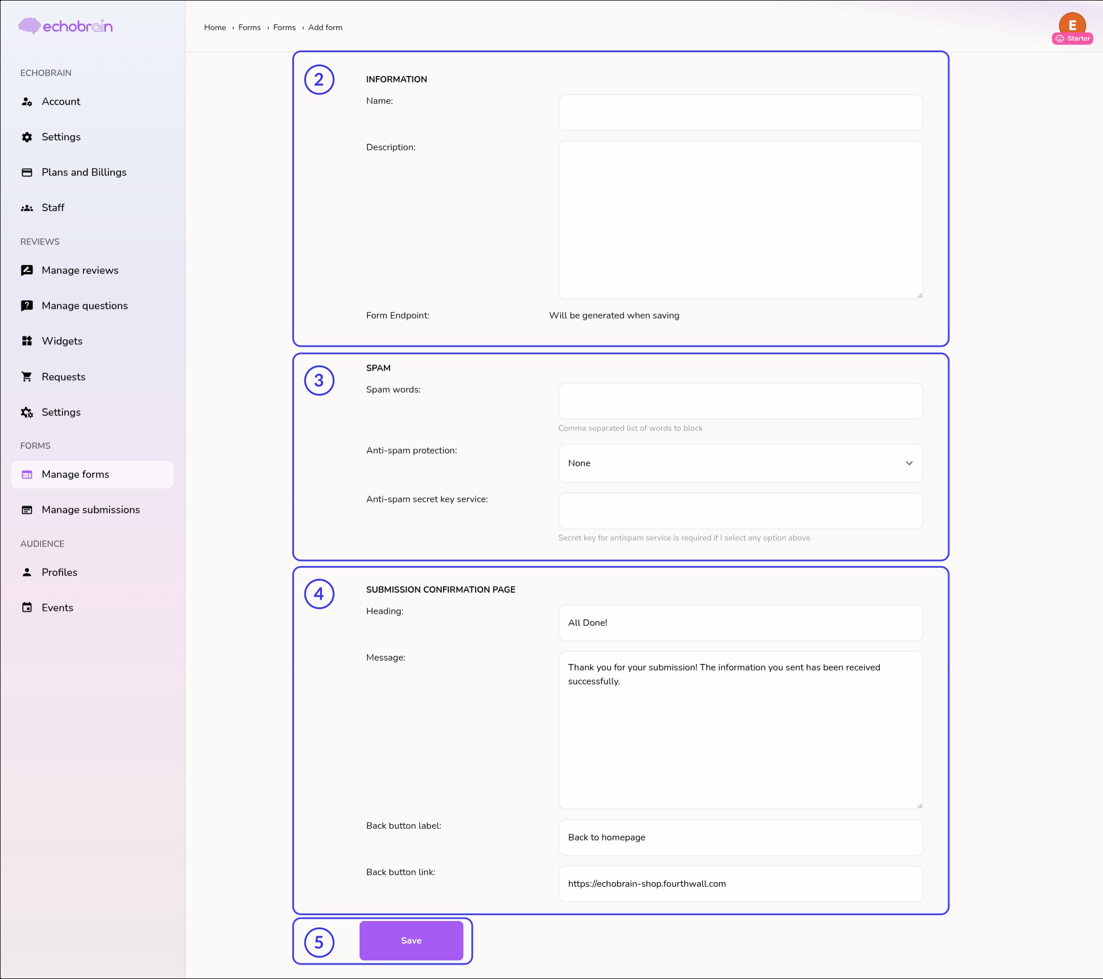
Task: Click the Requests shopping cart icon
Action: click(x=27, y=377)
